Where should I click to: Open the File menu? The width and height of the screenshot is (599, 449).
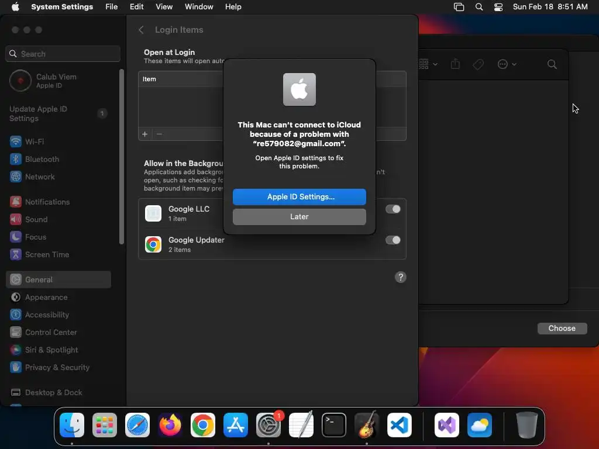point(112,7)
